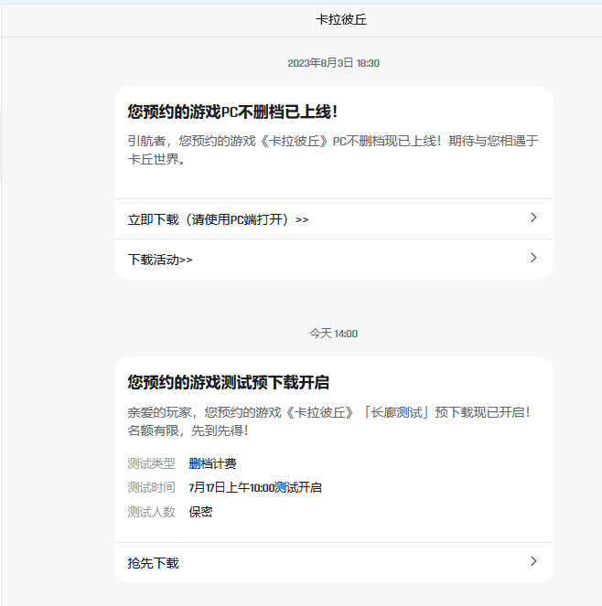The image size is (602, 606).
Task: Click the 抢先下载 button
Action: click(334, 562)
